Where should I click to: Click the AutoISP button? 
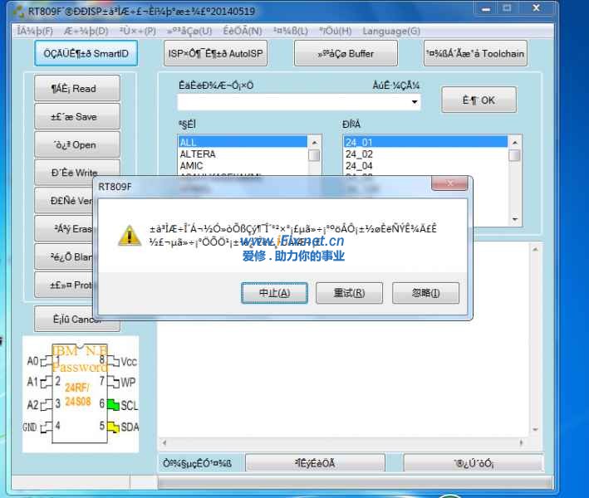(215, 54)
